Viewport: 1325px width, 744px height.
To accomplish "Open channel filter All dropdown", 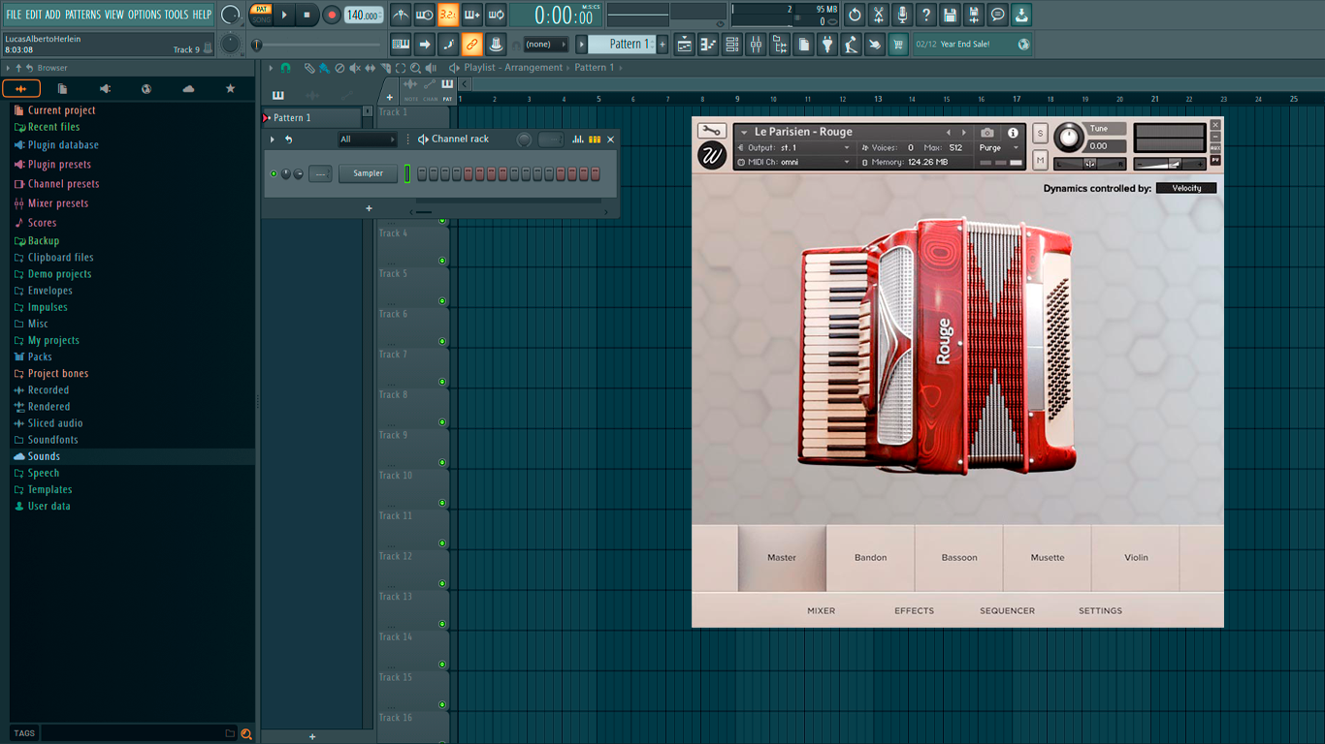I will point(368,139).
